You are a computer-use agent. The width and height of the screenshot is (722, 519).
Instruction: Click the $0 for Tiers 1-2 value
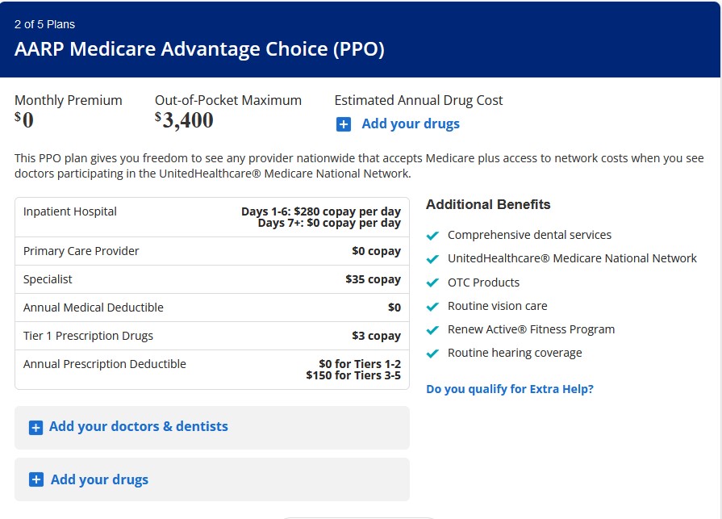point(360,364)
